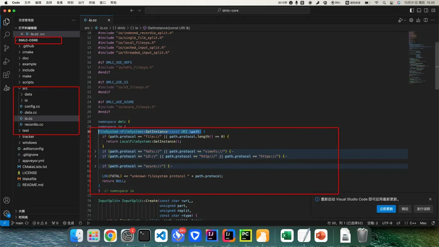Click the ports forwarded indicator showing 0

tap(55, 223)
